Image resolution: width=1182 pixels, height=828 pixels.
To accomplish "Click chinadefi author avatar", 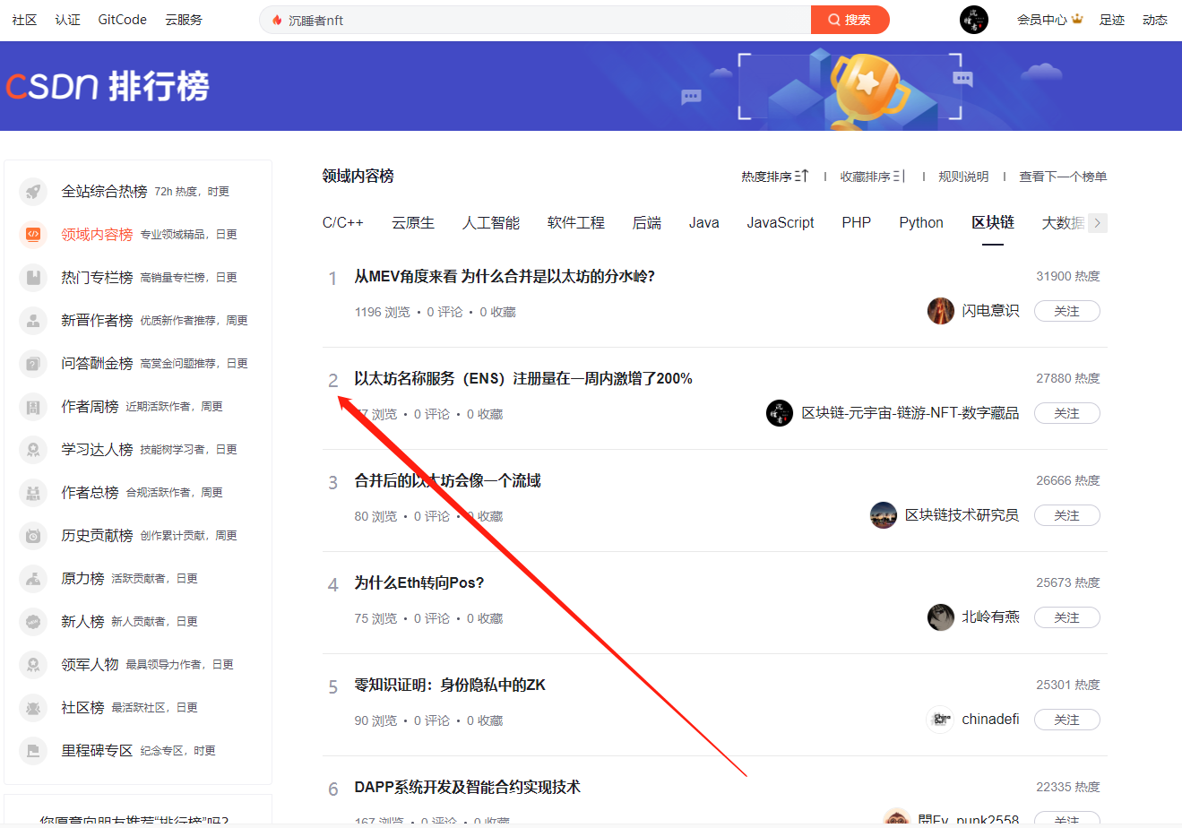I will (941, 720).
